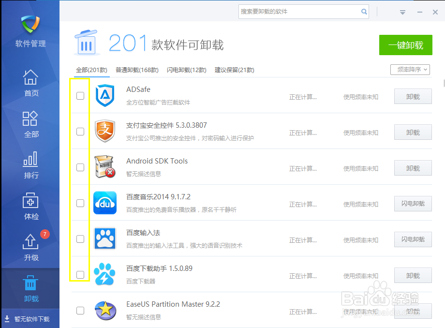This screenshot has width=445, height=328.
Task: Uninstall EaseUS Partition Master via its 卸载 button
Action: coord(413,311)
